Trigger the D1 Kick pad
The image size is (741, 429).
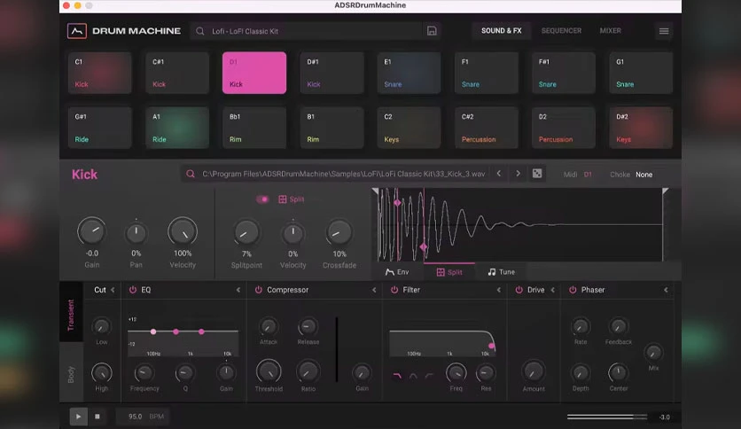[x=254, y=73]
